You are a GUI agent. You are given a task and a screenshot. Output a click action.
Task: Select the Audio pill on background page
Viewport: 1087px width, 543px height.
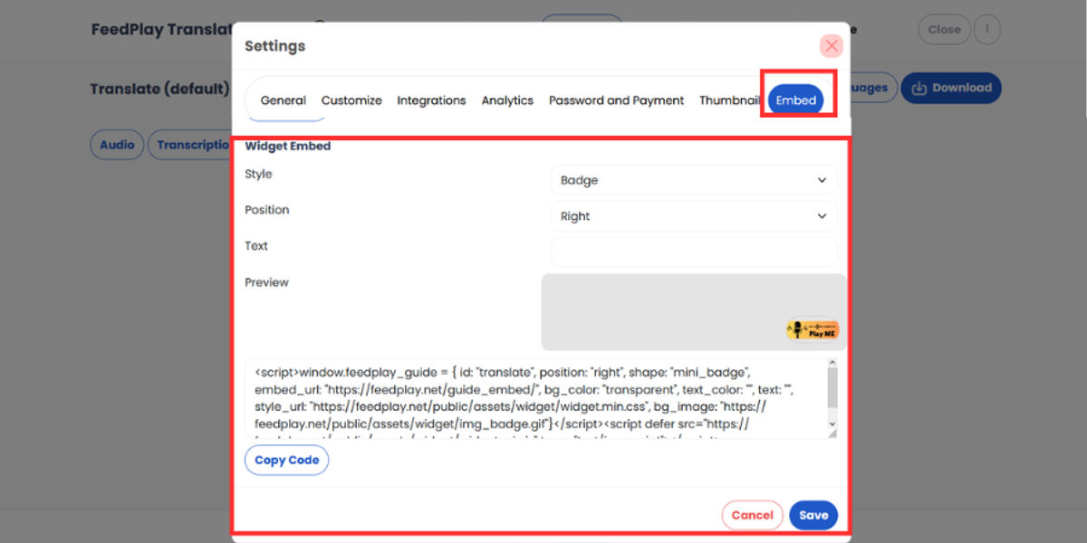[x=117, y=145]
